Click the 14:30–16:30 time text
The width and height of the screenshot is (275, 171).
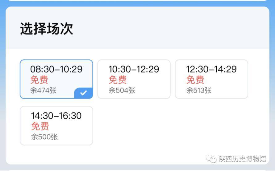pyautogui.click(x=56, y=116)
